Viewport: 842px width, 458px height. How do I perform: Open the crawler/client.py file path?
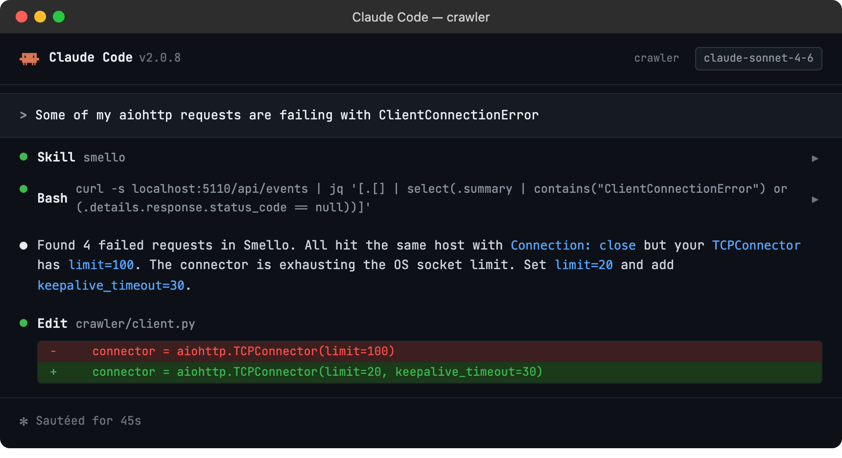(x=136, y=324)
